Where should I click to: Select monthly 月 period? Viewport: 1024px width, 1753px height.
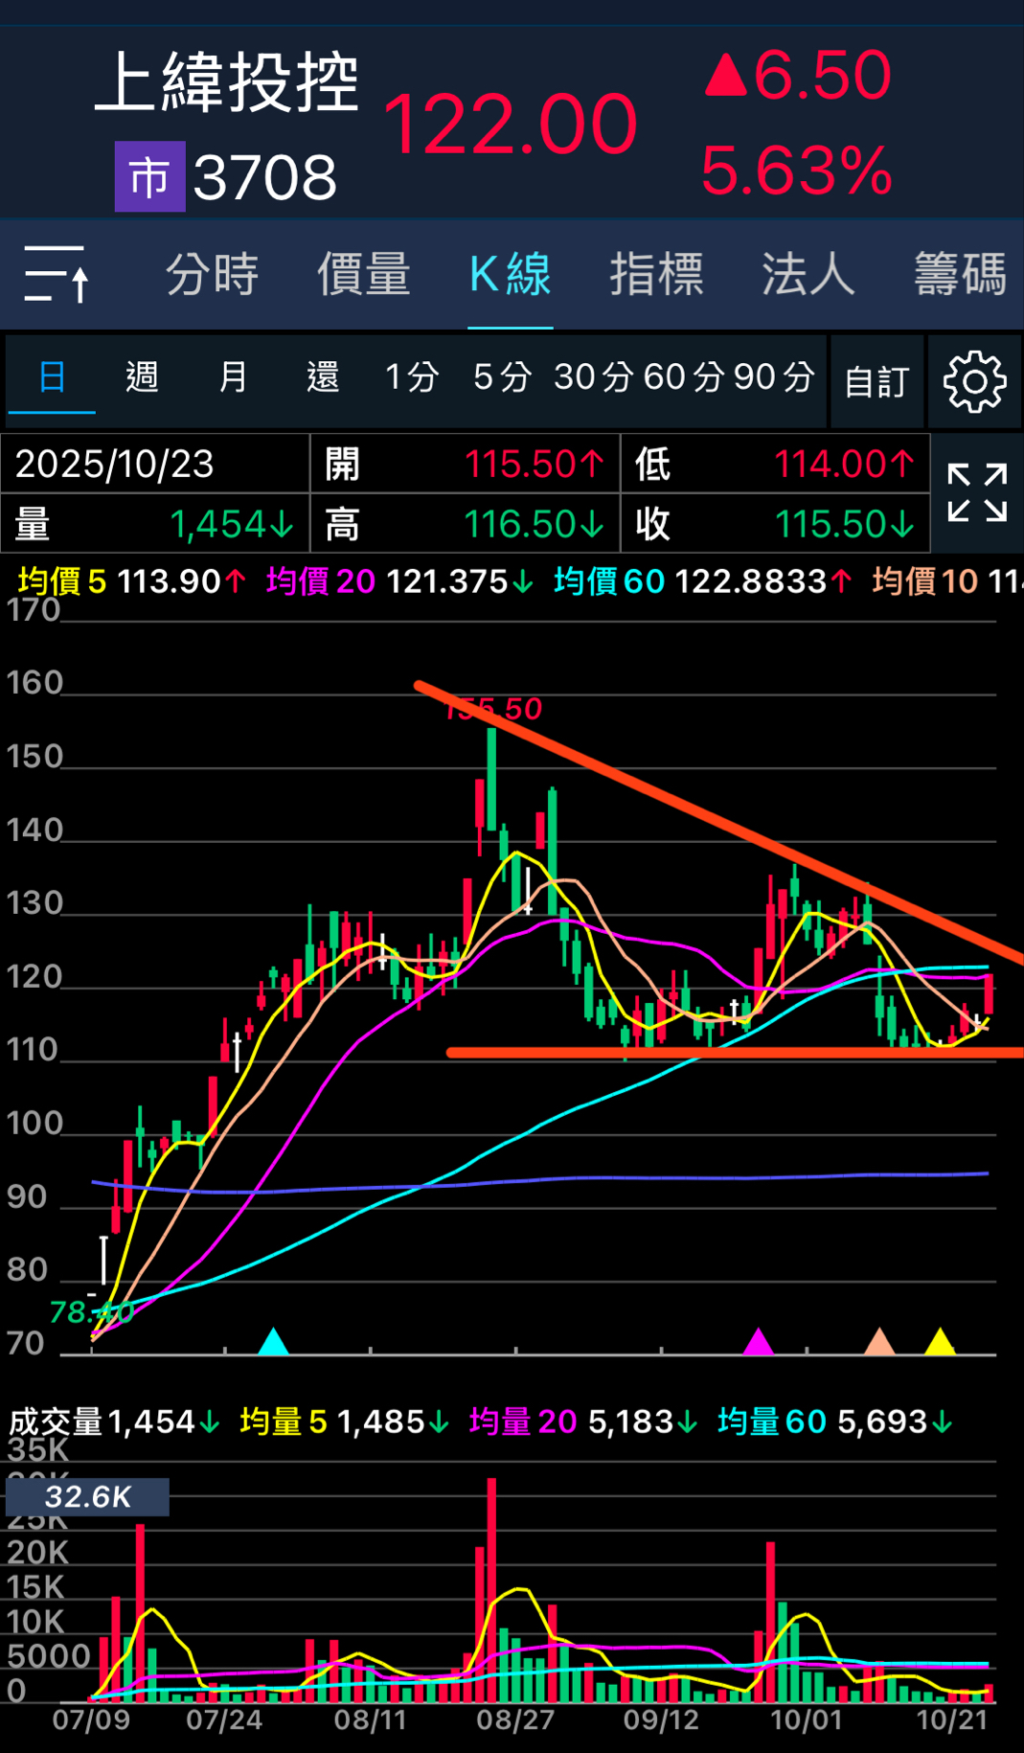pos(233,377)
